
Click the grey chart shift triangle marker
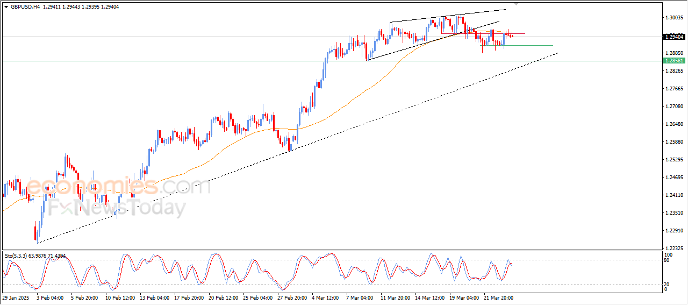pos(517,4)
